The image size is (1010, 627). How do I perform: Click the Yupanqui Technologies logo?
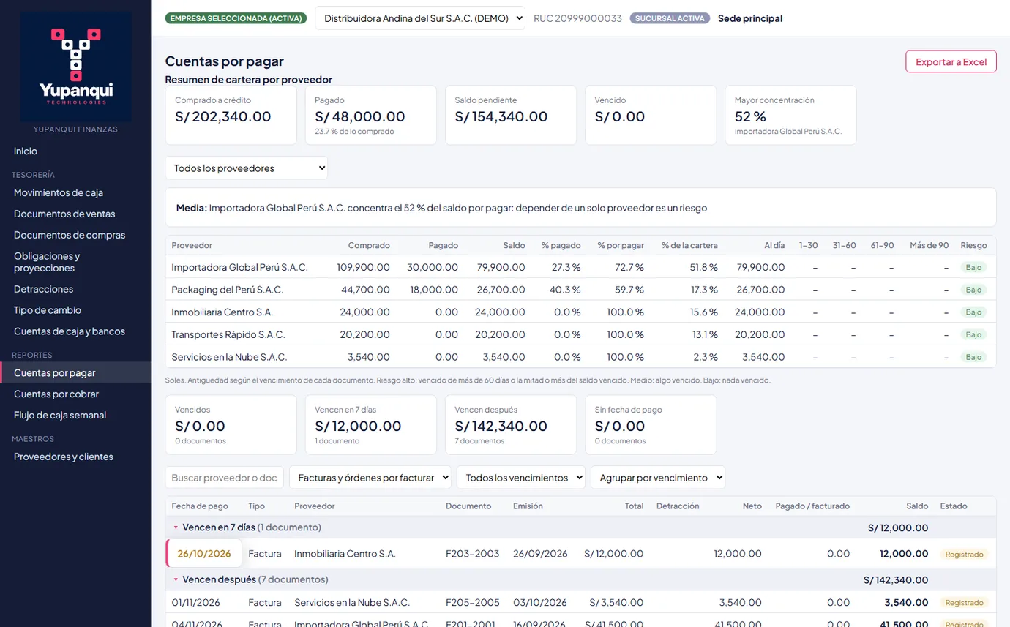pos(76,67)
